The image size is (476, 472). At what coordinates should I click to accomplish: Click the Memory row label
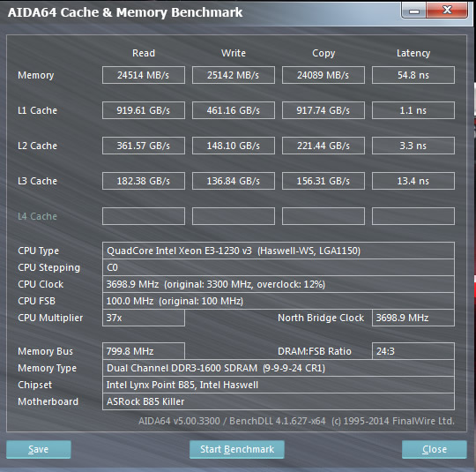click(x=36, y=75)
